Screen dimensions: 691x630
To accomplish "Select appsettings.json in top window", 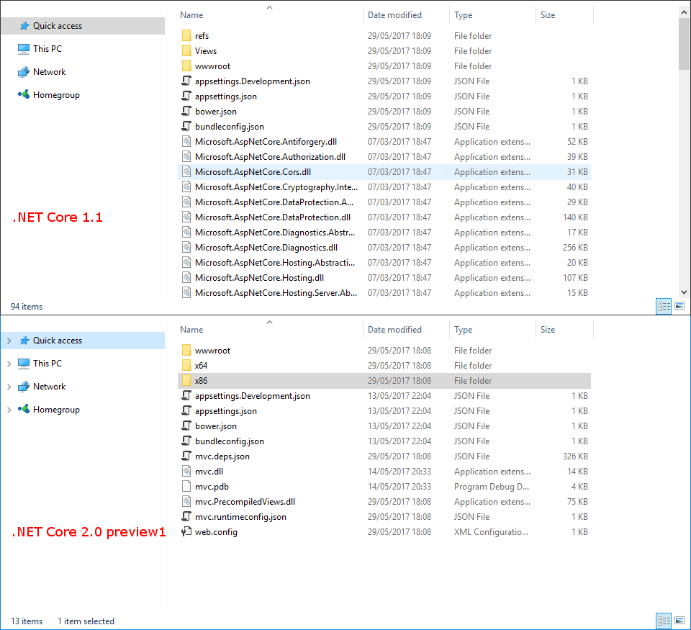I will (x=225, y=96).
